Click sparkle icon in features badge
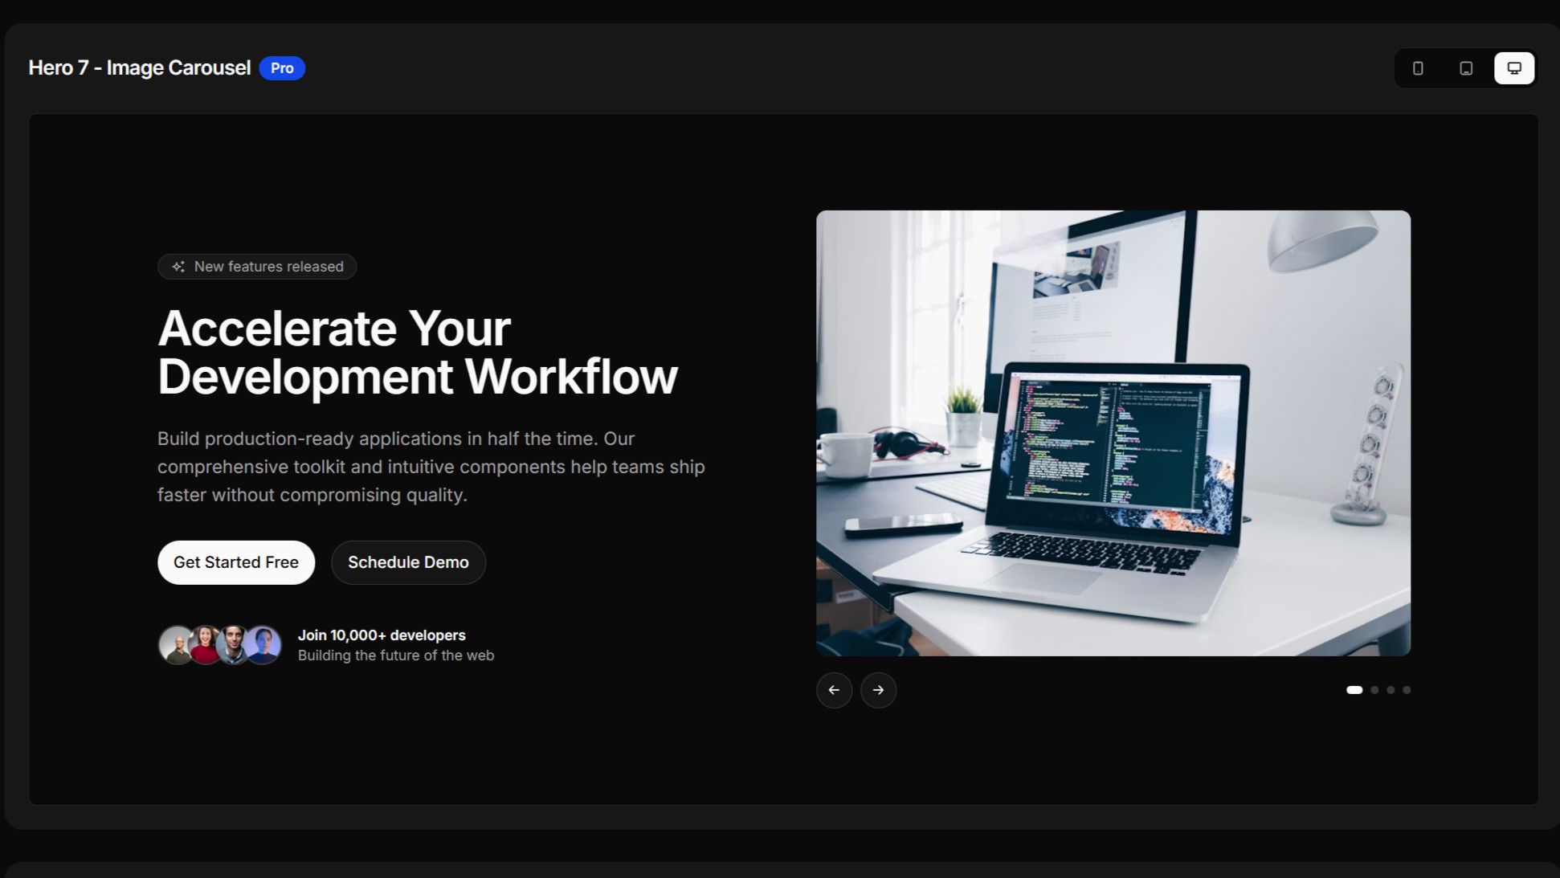The image size is (1560, 878). [x=178, y=267]
